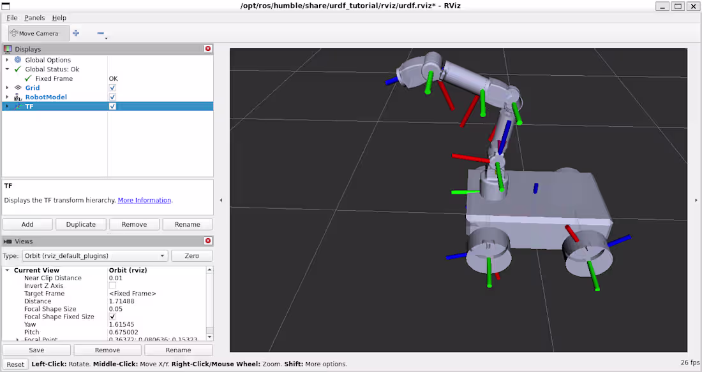Click the Views panel camera icon
Viewport: 702px width, 372px height.
[x=8, y=241]
